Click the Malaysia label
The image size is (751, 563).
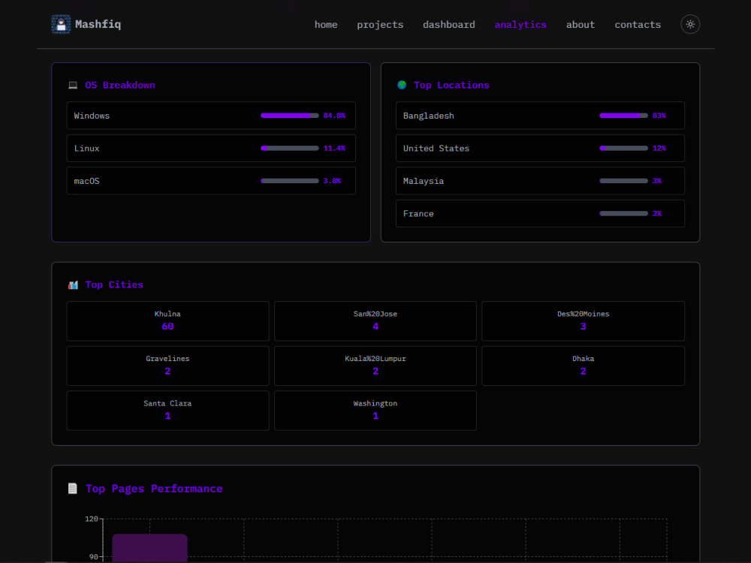coord(423,181)
